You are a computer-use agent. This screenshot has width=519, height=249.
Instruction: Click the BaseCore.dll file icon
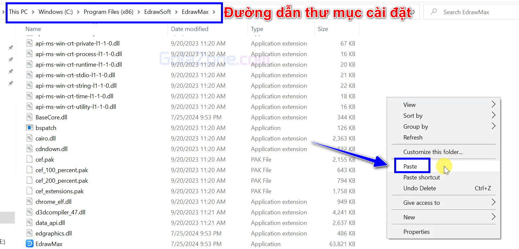(x=30, y=117)
